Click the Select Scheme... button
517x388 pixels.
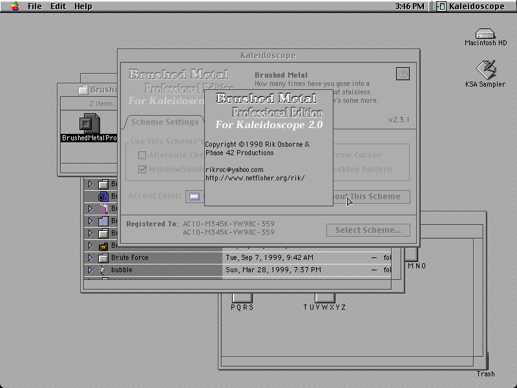coord(368,230)
